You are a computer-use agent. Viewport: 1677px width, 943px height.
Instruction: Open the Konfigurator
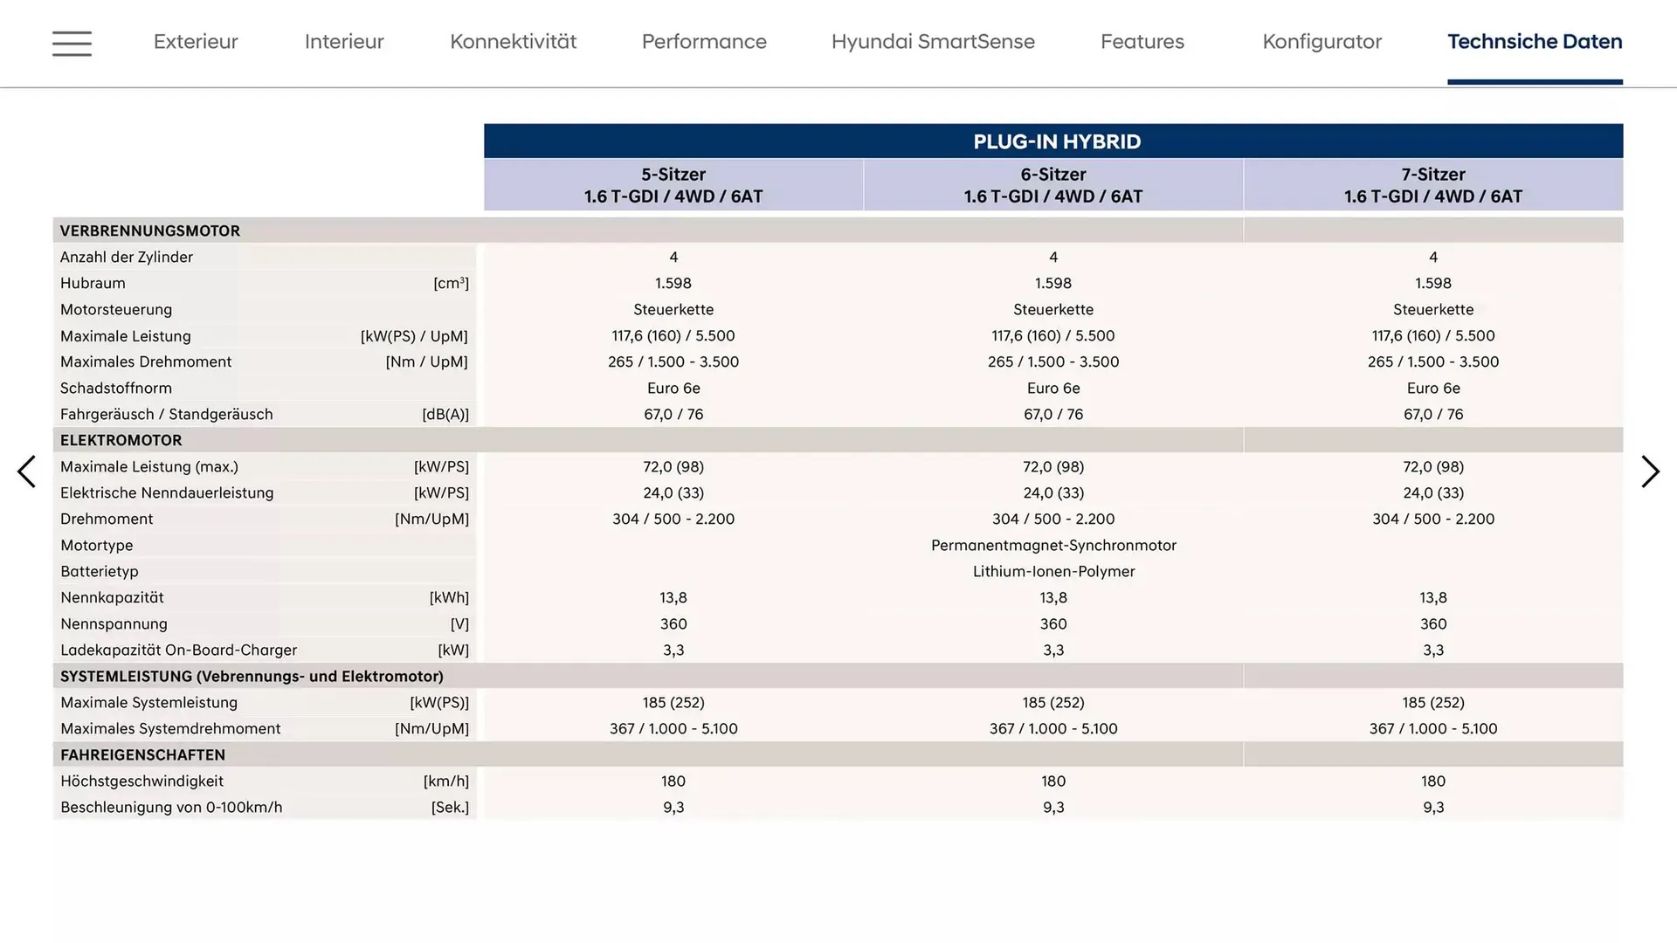click(1322, 42)
